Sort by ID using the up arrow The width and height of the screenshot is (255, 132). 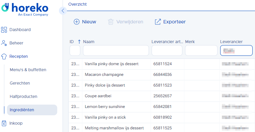(x=79, y=42)
